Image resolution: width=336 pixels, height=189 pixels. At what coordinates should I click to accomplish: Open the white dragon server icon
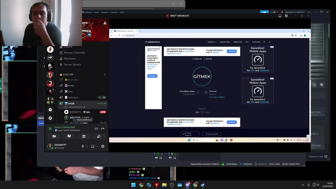(50, 66)
